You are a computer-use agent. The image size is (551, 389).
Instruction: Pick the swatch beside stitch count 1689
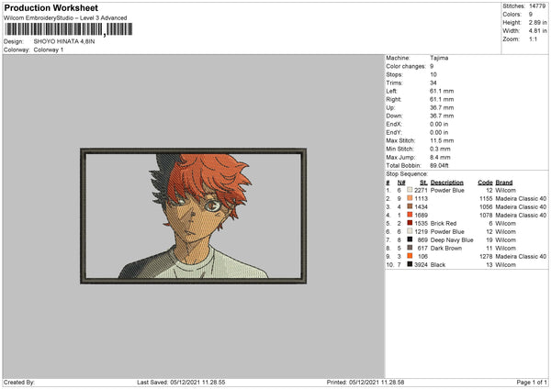pos(410,215)
